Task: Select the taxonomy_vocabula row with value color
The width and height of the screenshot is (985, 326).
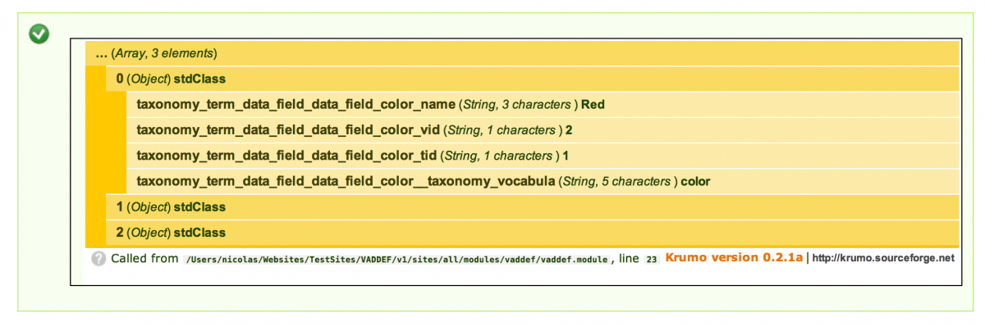Action: coord(543,181)
